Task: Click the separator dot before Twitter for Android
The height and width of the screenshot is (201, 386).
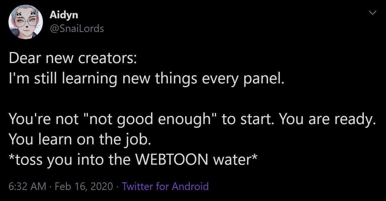Action: 117,187
